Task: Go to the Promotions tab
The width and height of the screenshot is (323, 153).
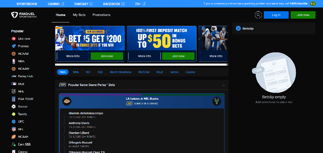Action: coord(101,15)
